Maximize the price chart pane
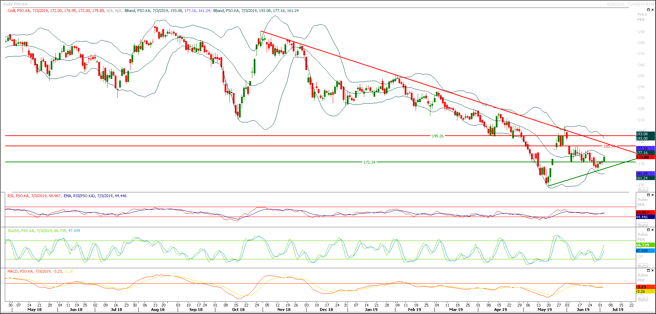This screenshot has width=656, height=314. click(x=649, y=10)
